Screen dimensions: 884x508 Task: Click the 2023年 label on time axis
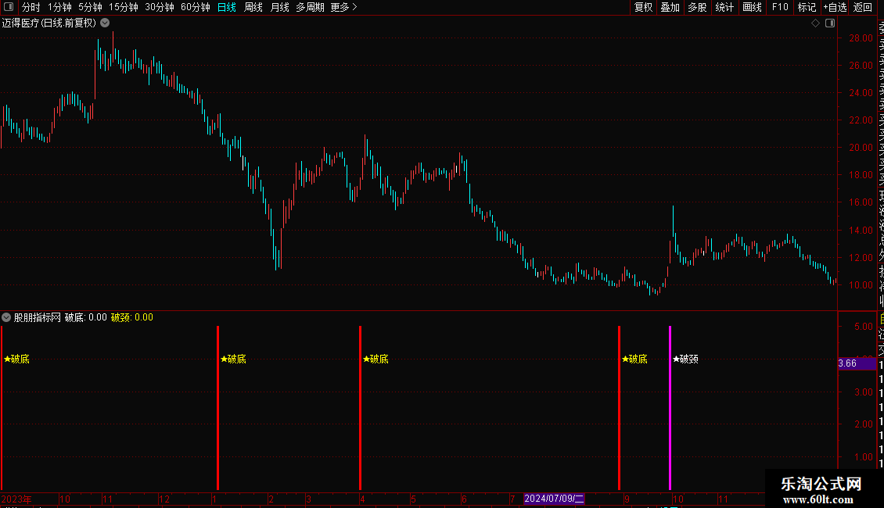click(16, 499)
